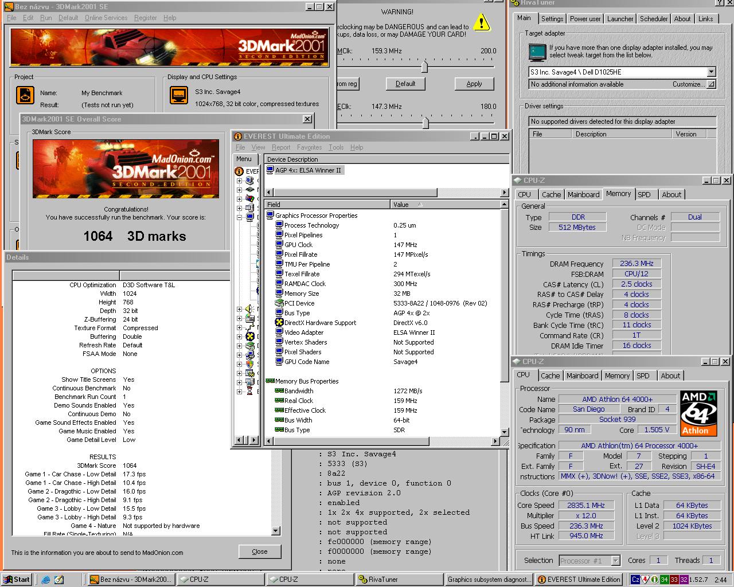Click the green 34 temperature tray icon
The height and width of the screenshot is (587, 734).
coord(664,580)
